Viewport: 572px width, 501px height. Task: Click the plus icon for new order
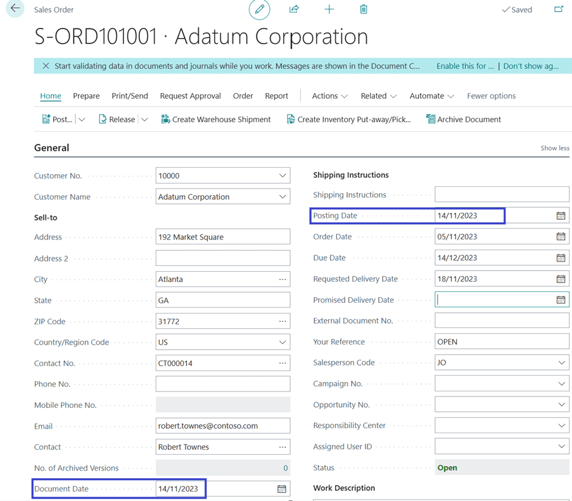pos(329,10)
